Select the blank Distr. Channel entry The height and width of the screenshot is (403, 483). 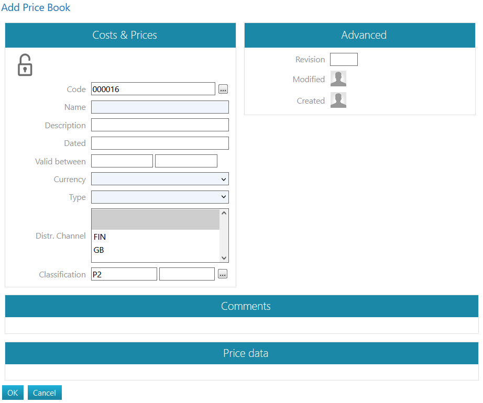tap(155, 220)
